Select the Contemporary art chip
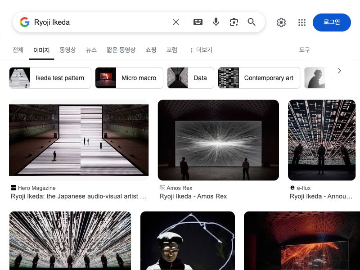This screenshot has height=270, width=360. point(259,78)
